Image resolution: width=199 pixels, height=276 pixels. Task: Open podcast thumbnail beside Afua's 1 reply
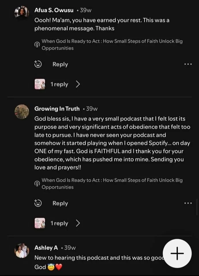[x=40, y=84]
